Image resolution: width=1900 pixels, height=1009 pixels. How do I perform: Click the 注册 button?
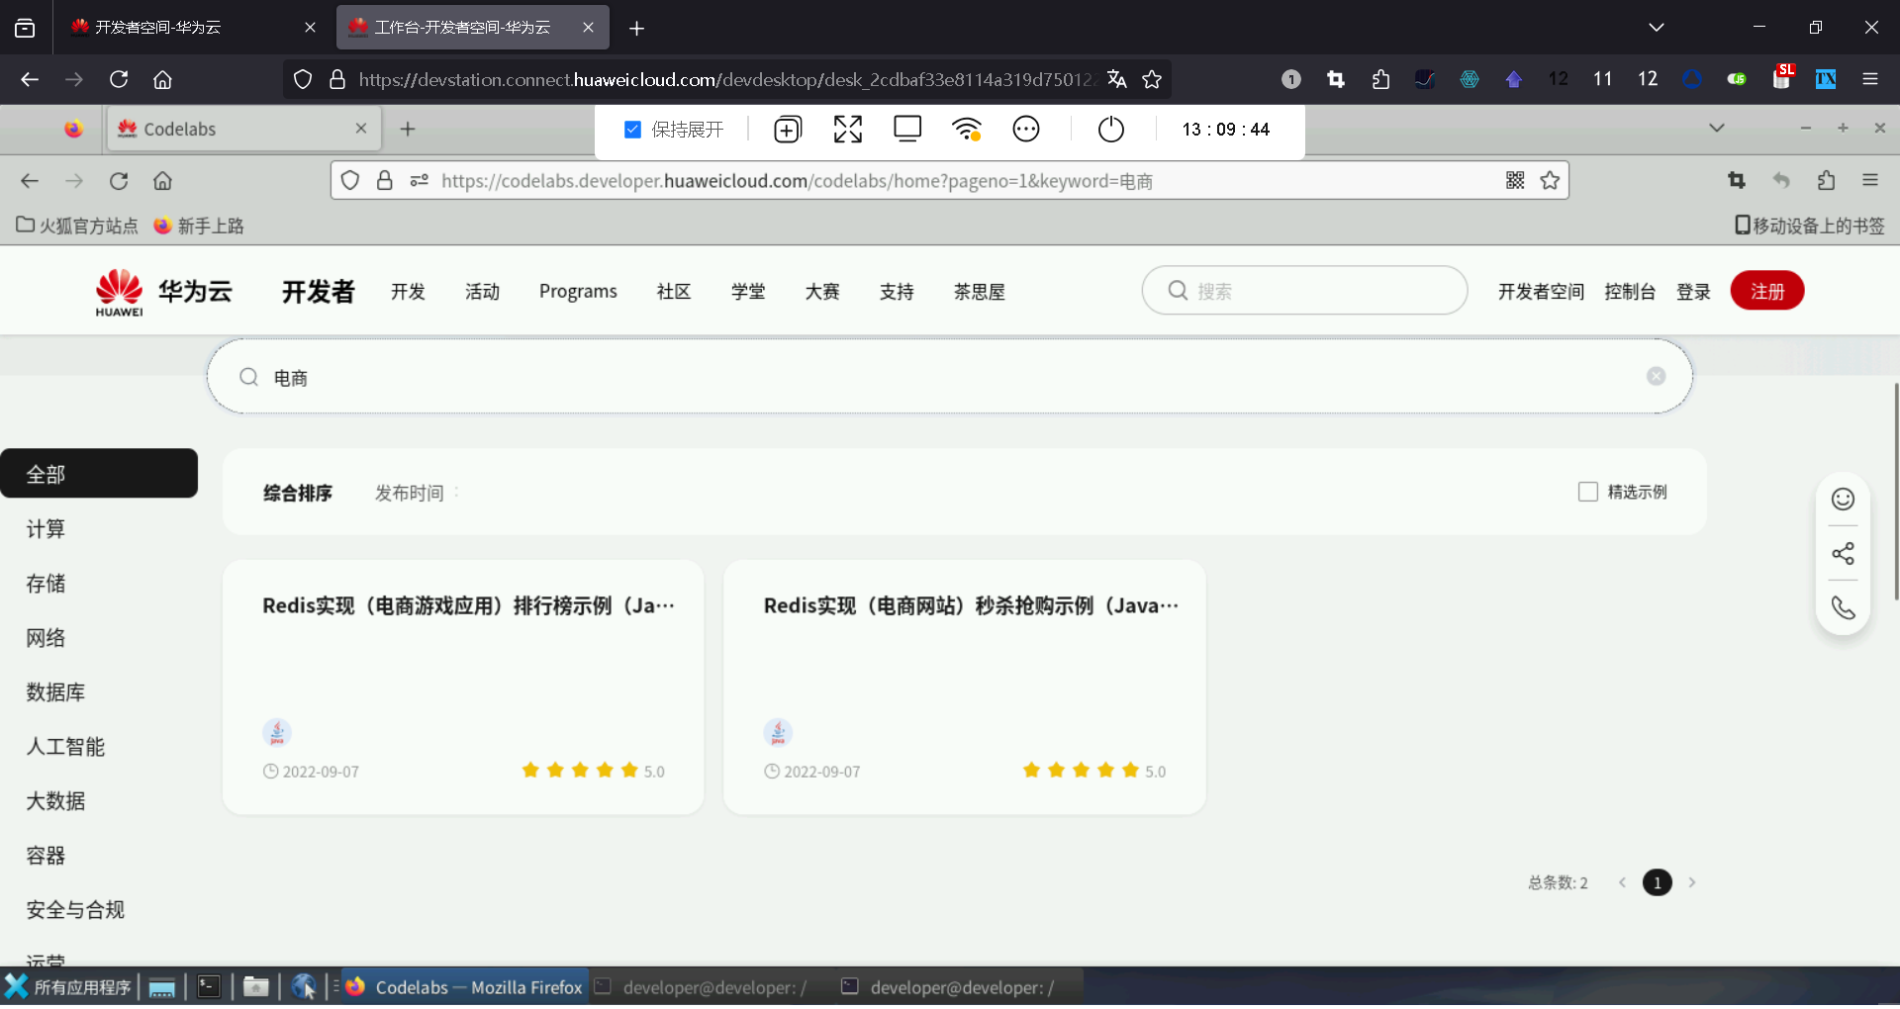1767,290
